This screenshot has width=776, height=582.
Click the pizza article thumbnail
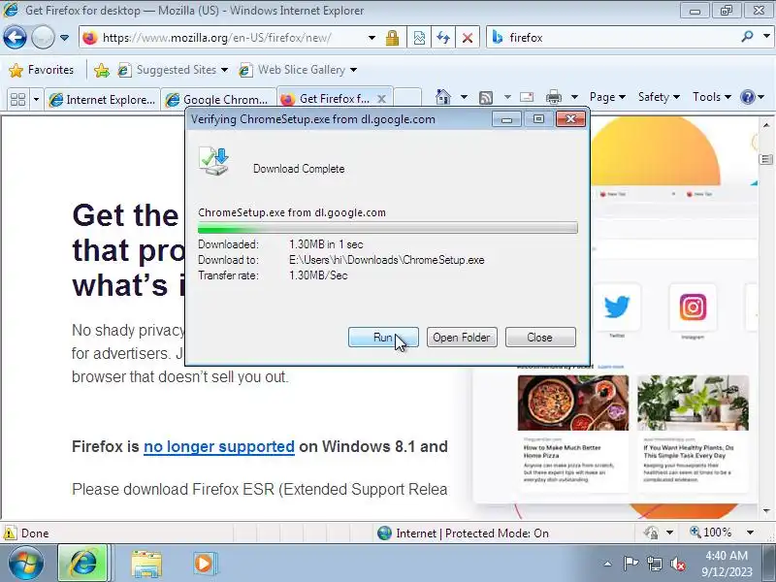(x=573, y=403)
